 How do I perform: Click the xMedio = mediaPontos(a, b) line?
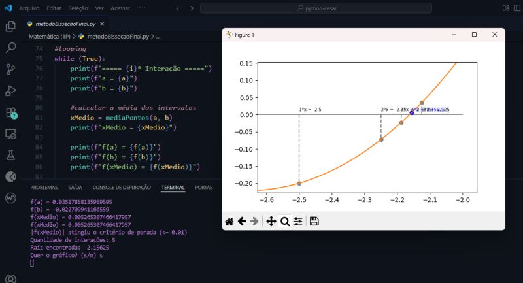pos(122,118)
